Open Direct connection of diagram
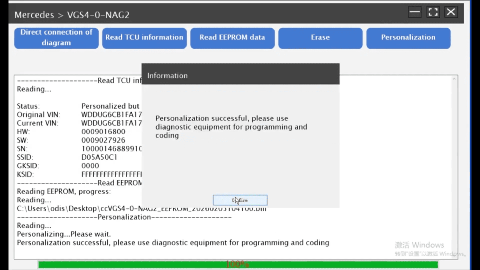 pyautogui.click(x=56, y=38)
